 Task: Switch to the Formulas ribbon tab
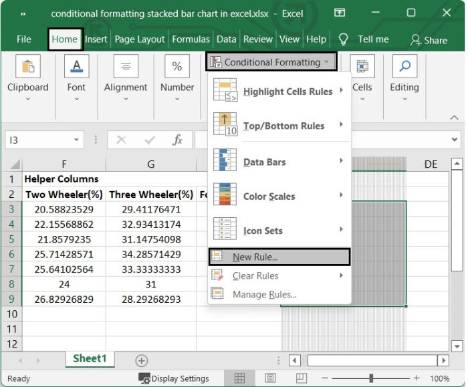coord(191,39)
